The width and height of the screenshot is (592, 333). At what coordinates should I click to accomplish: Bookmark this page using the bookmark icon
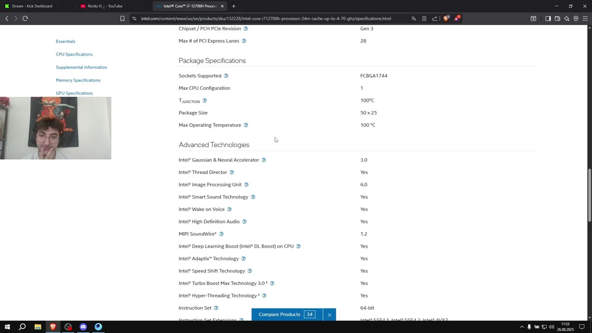[122, 18]
